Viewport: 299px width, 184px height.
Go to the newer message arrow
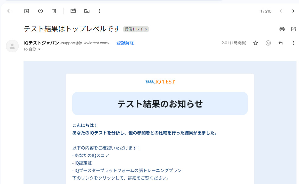pyautogui.click(x=281, y=11)
